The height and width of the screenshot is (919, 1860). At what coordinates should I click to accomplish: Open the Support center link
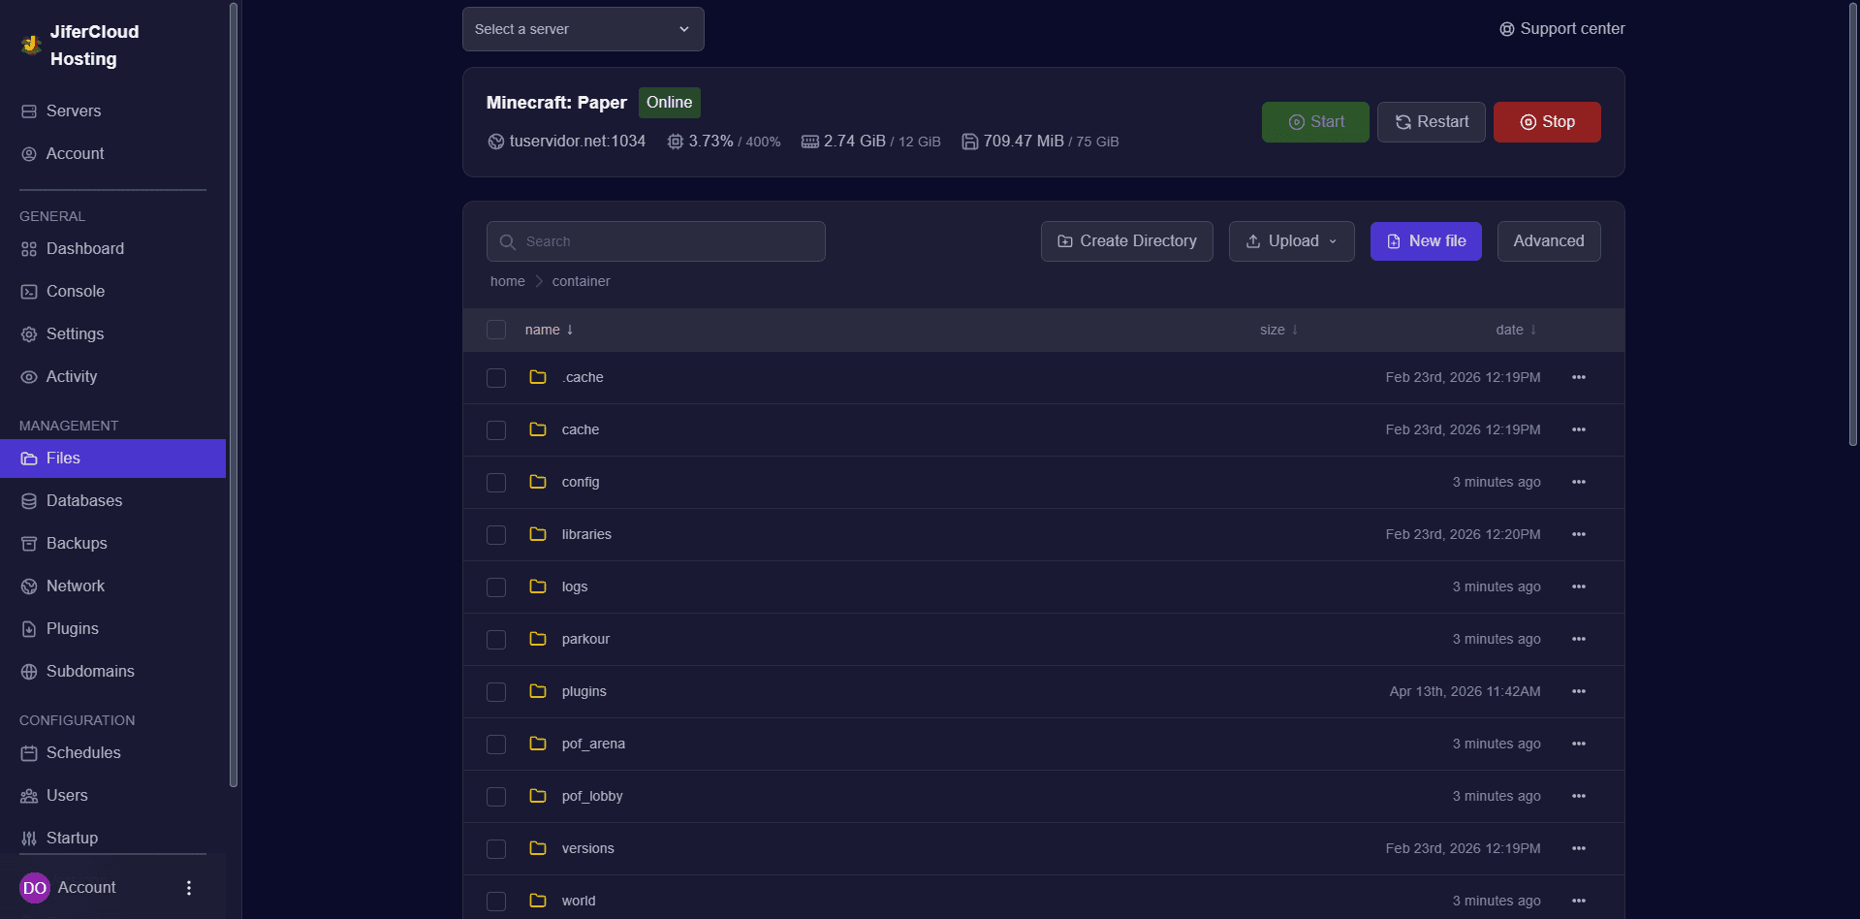(x=1562, y=29)
